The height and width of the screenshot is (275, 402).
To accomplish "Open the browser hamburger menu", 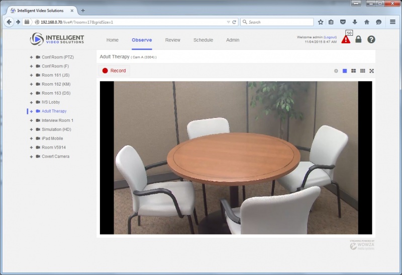I will point(392,22).
